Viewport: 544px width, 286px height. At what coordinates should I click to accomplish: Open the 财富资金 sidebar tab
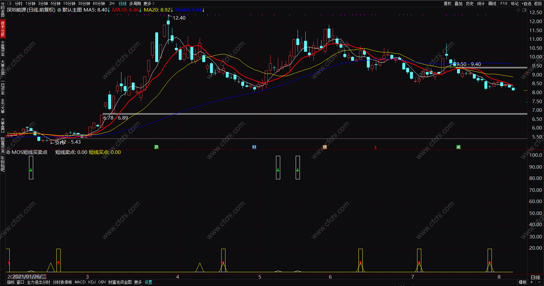3,145
